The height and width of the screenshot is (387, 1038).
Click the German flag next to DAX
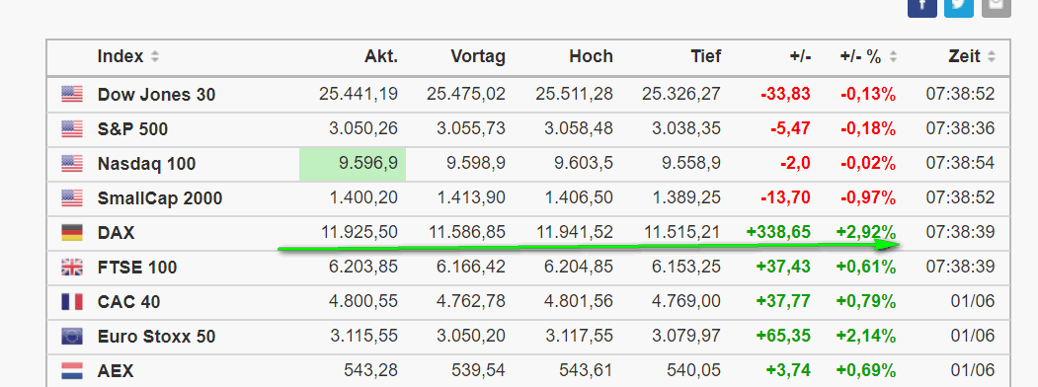pyautogui.click(x=72, y=233)
